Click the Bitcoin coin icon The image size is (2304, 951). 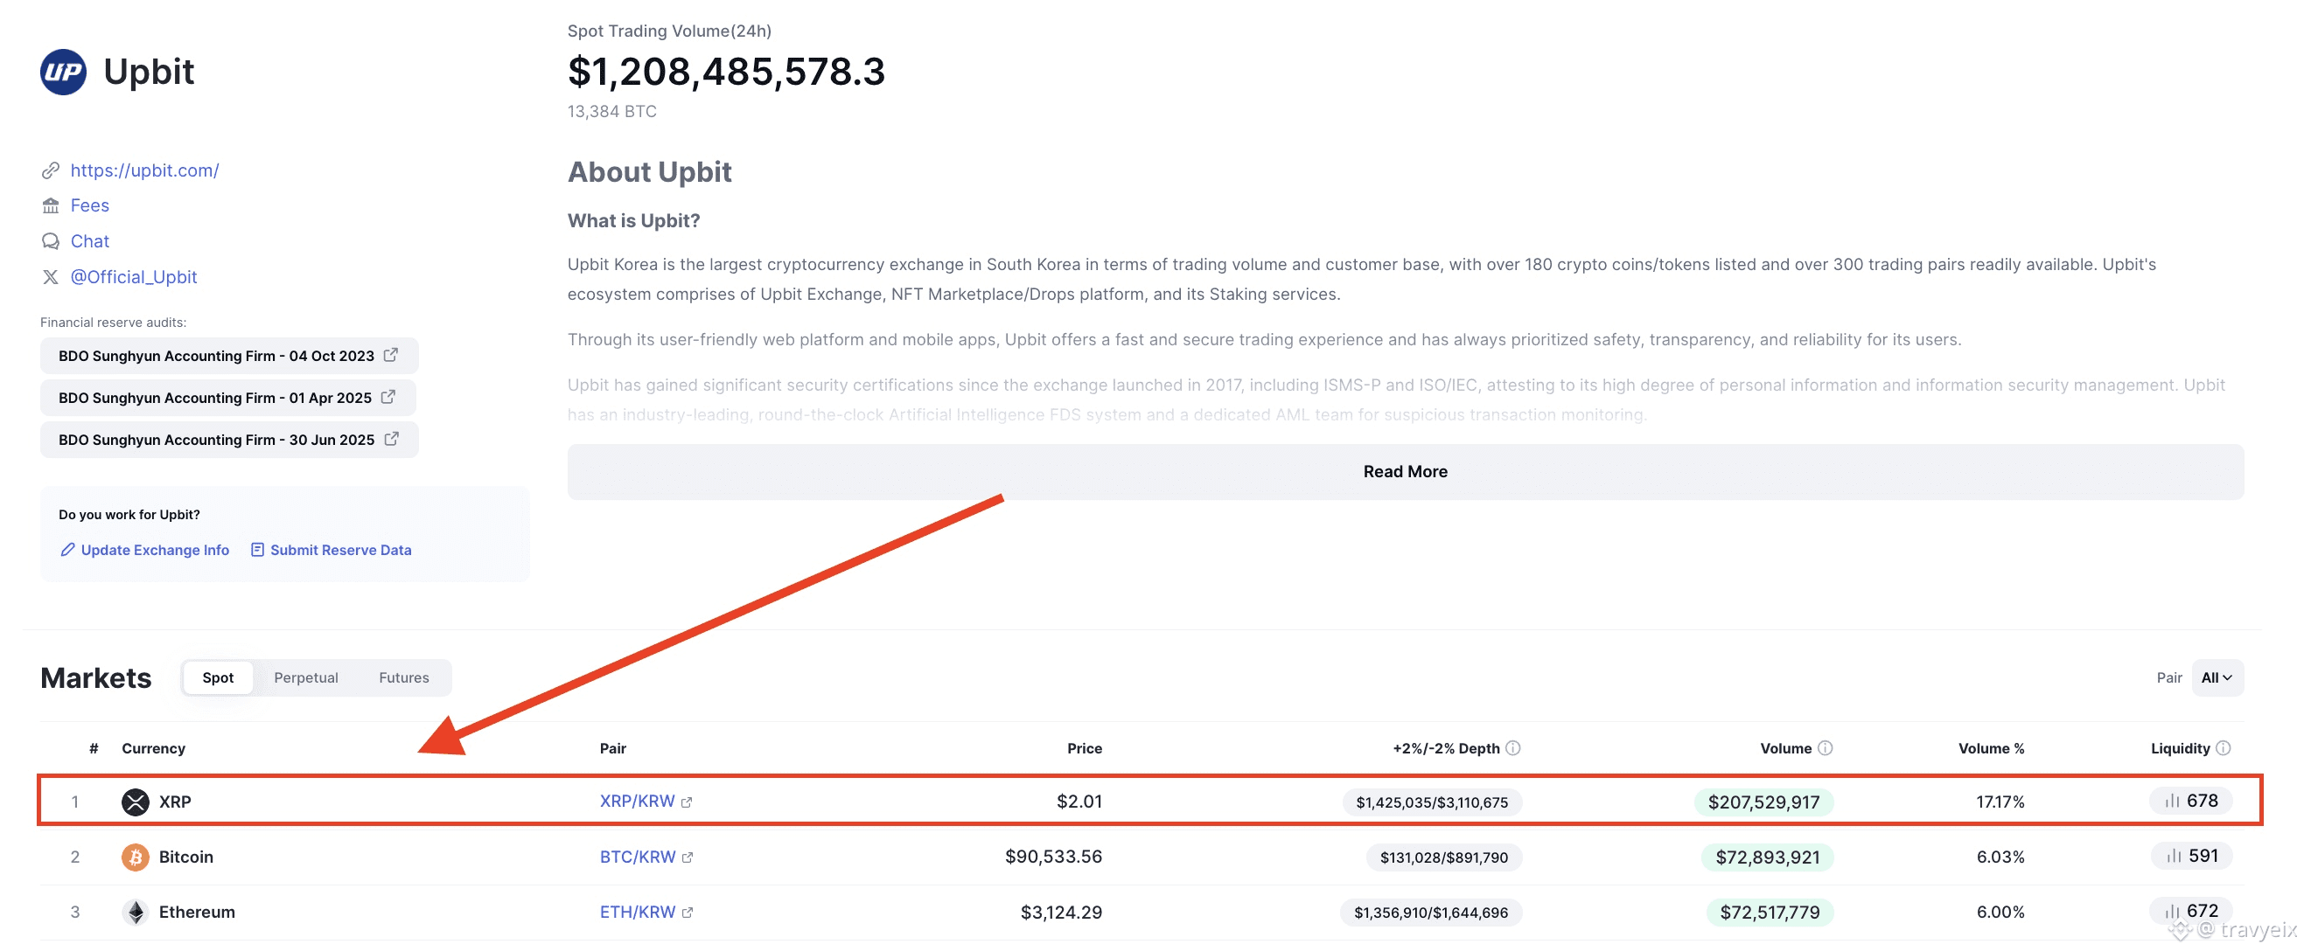pyautogui.click(x=135, y=857)
